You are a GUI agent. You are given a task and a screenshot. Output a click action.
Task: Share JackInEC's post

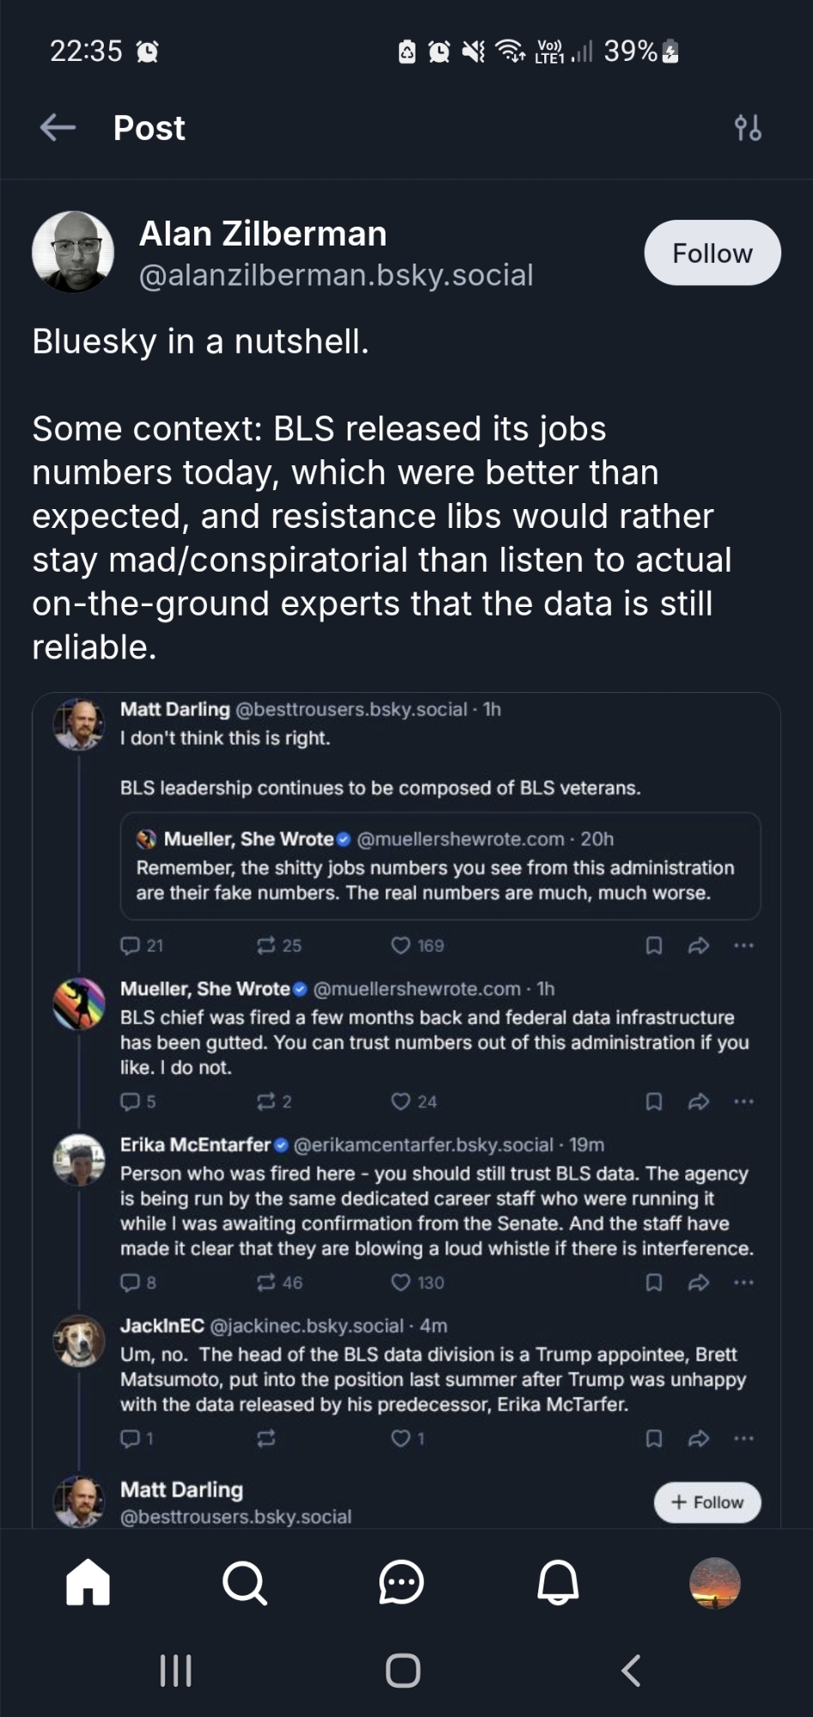pos(699,1438)
